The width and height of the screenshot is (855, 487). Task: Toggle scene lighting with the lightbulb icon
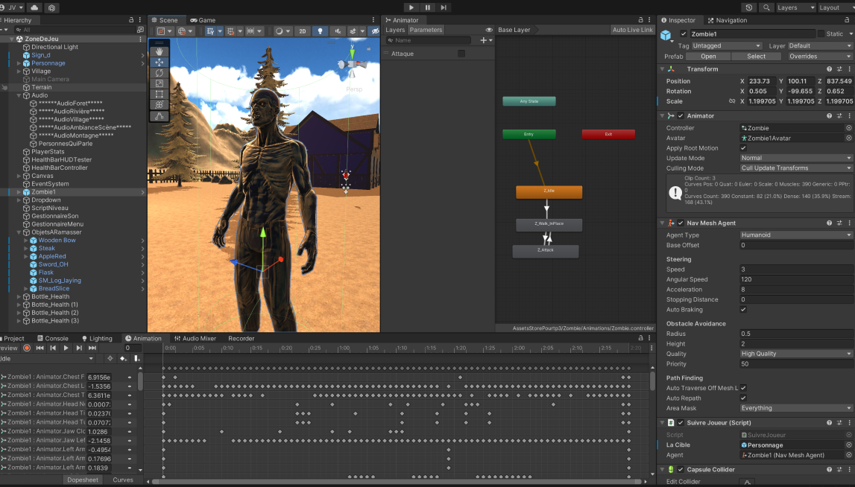coord(320,31)
